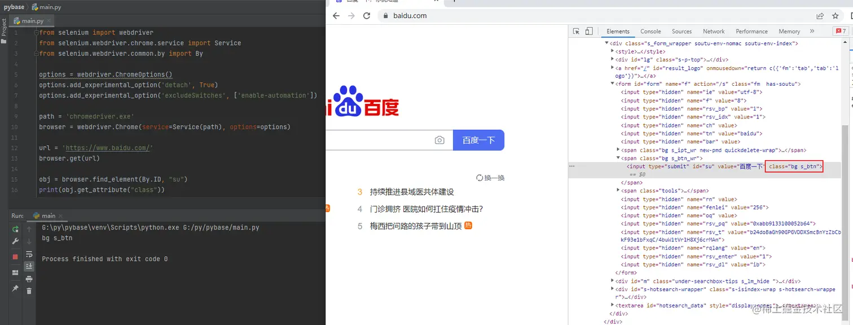Viewport: 853px width, 325px height.
Task: Click the browser forward arrow
Action: (351, 16)
